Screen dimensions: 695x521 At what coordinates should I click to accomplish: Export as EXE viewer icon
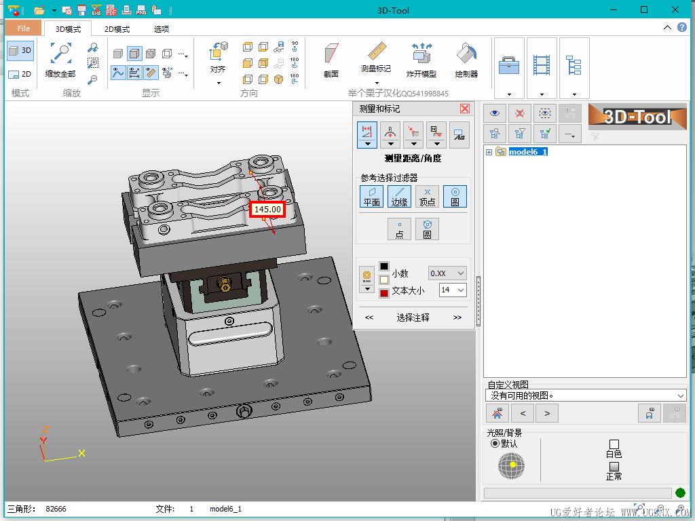tap(96, 10)
